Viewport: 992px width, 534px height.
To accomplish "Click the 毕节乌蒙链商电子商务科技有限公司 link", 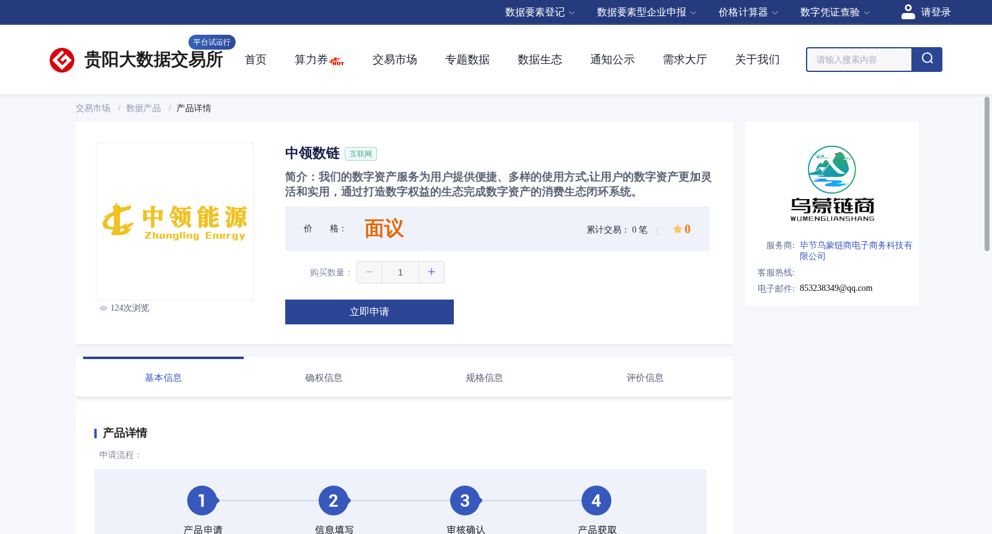I will [856, 251].
